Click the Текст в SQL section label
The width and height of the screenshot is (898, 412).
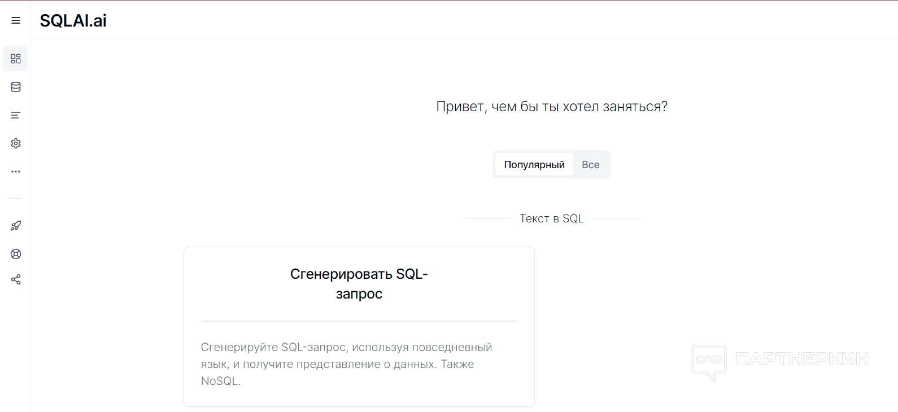[552, 219]
